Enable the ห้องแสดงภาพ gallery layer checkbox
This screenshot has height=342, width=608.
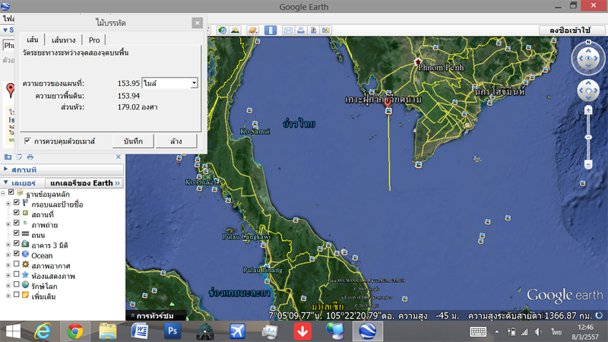[x=16, y=274]
